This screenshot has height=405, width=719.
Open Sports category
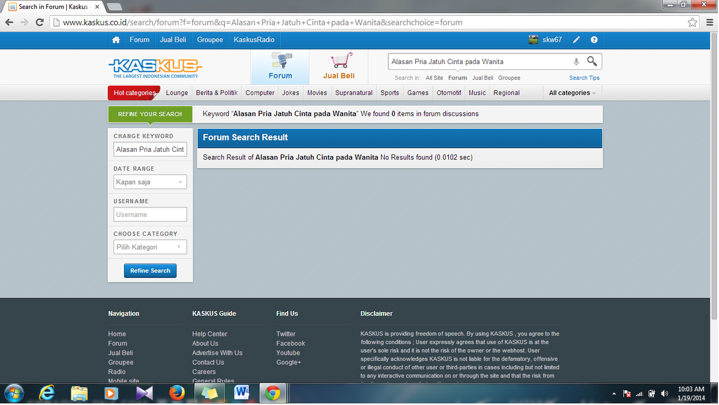tap(390, 93)
